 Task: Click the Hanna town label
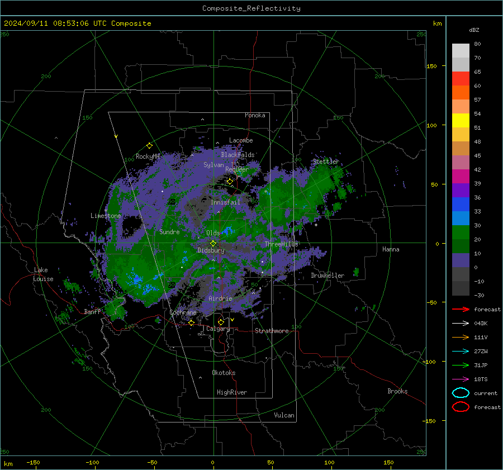click(391, 249)
